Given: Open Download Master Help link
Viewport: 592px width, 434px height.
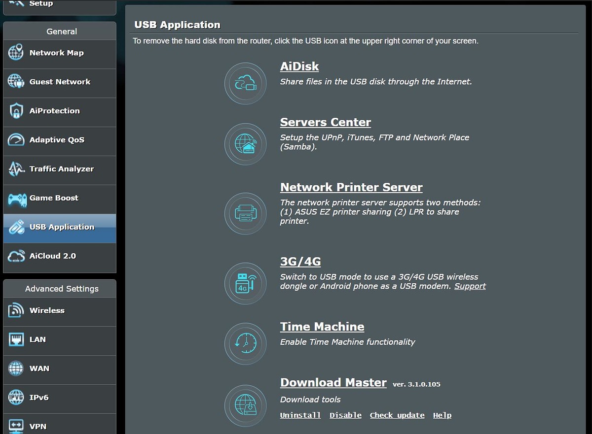Looking at the screenshot, I should (442, 415).
